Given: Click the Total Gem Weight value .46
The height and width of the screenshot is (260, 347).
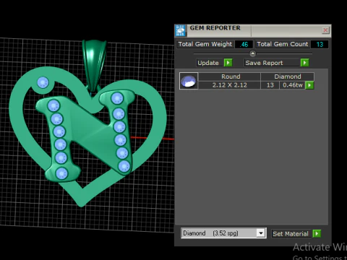Looking at the screenshot, I should [x=244, y=44].
